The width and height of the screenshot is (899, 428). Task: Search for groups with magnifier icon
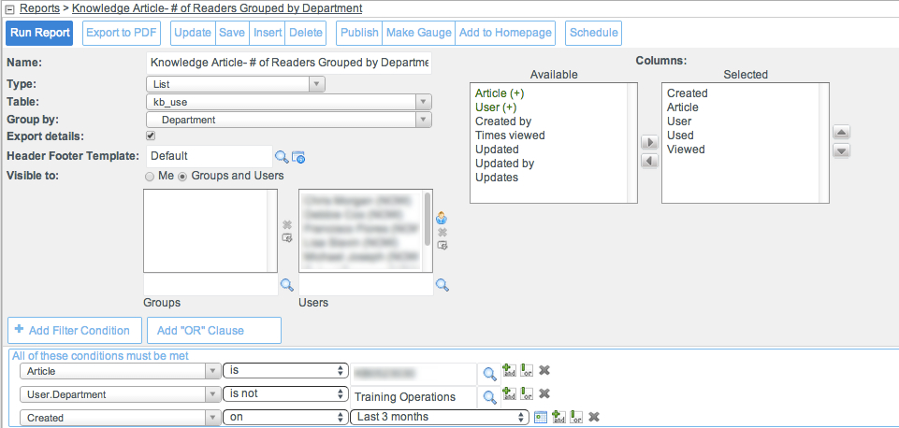(286, 284)
